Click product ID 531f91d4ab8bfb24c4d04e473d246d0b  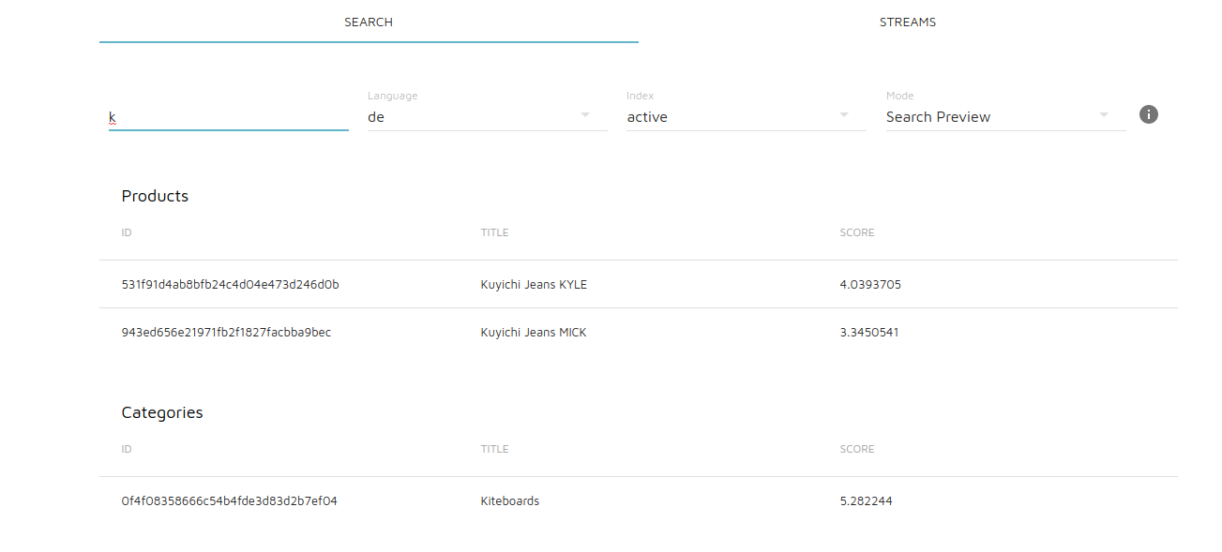(x=231, y=284)
